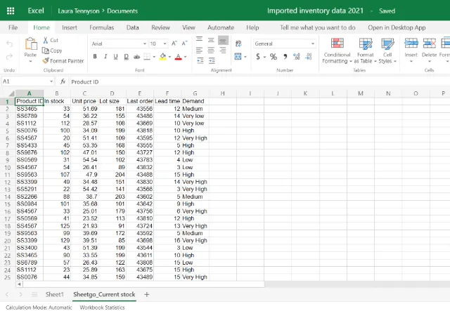Switch to the Formulas ribbon tab

101,27
